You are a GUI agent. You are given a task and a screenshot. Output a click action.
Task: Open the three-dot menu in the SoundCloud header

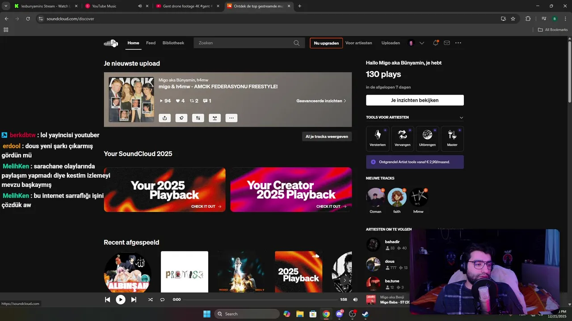[458, 43]
